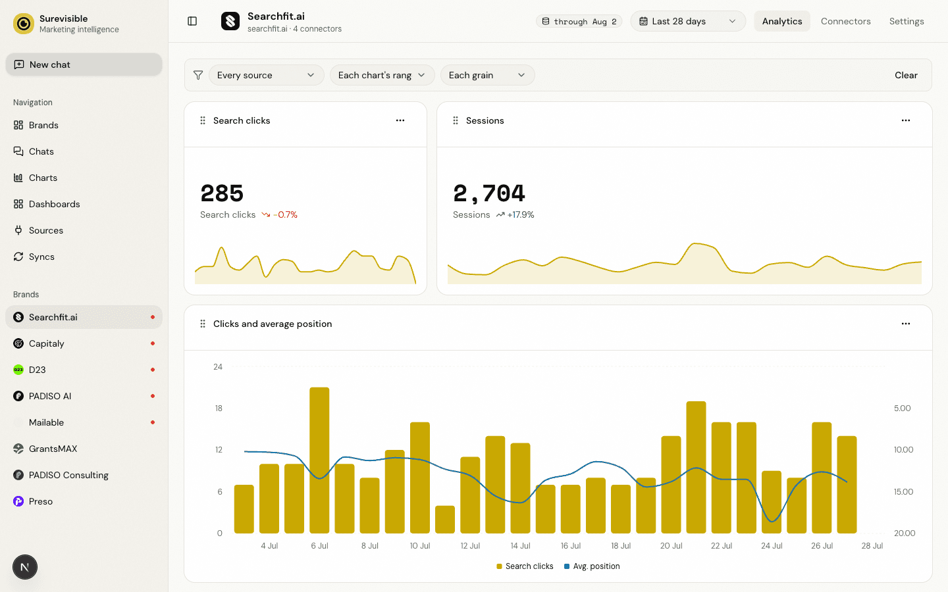Start a New chat
Viewport: 948px width, 592px height.
pyautogui.click(x=84, y=64)
